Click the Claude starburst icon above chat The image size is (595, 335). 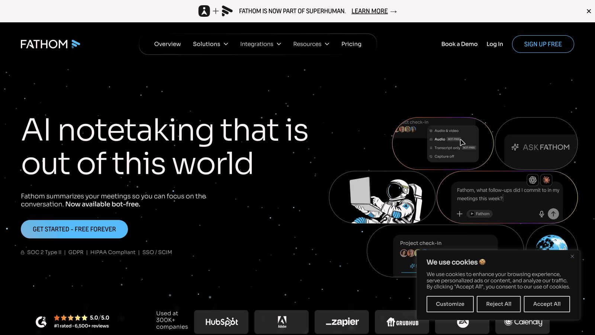click(x=546, y=180)
